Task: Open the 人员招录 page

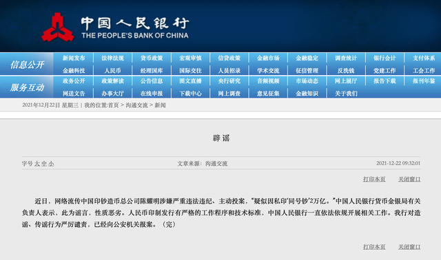Action: pos(229,70)
